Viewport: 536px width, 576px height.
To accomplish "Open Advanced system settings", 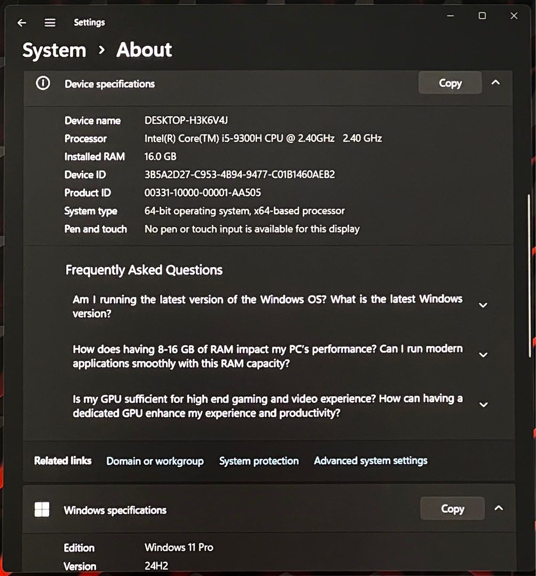I will coord(371,461).
